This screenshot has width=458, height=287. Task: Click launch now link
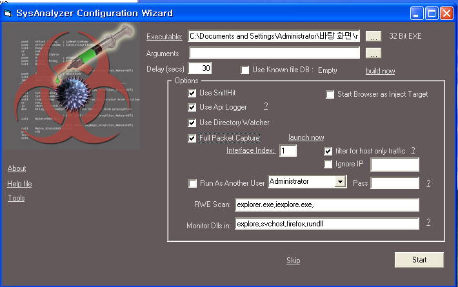pos(306,137)
